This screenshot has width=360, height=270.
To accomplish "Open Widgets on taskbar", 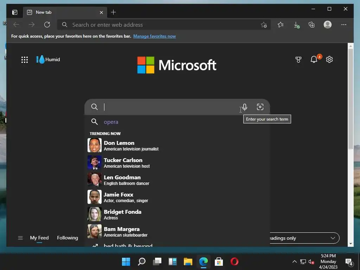I will point(173,262).
